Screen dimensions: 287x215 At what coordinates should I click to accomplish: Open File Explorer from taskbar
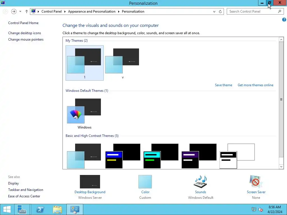(x=57, y=209)
